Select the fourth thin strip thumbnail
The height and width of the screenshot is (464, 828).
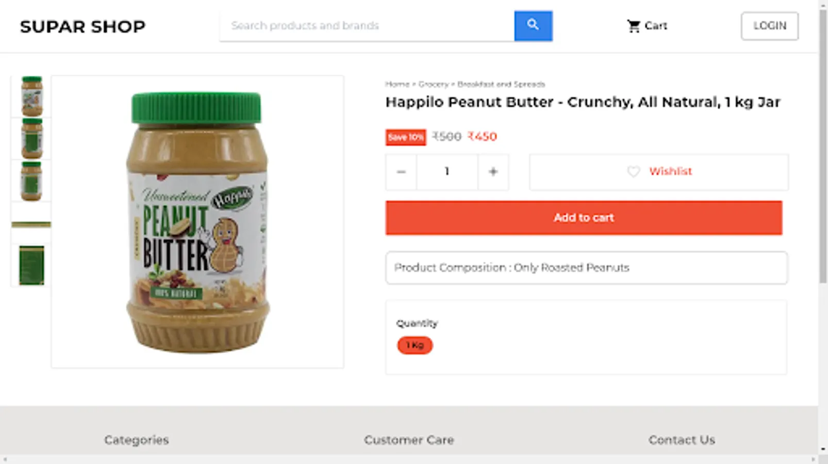pyautogui.click(x=31, y=224)
